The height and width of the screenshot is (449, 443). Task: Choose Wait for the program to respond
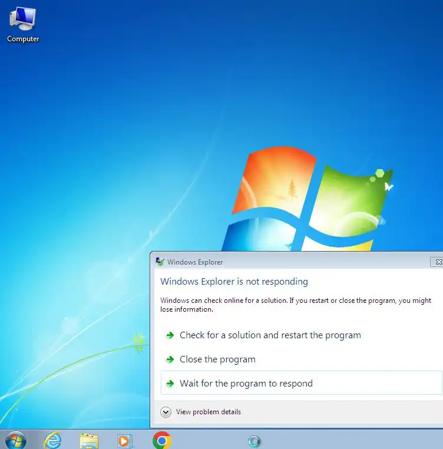click(302, 383)
